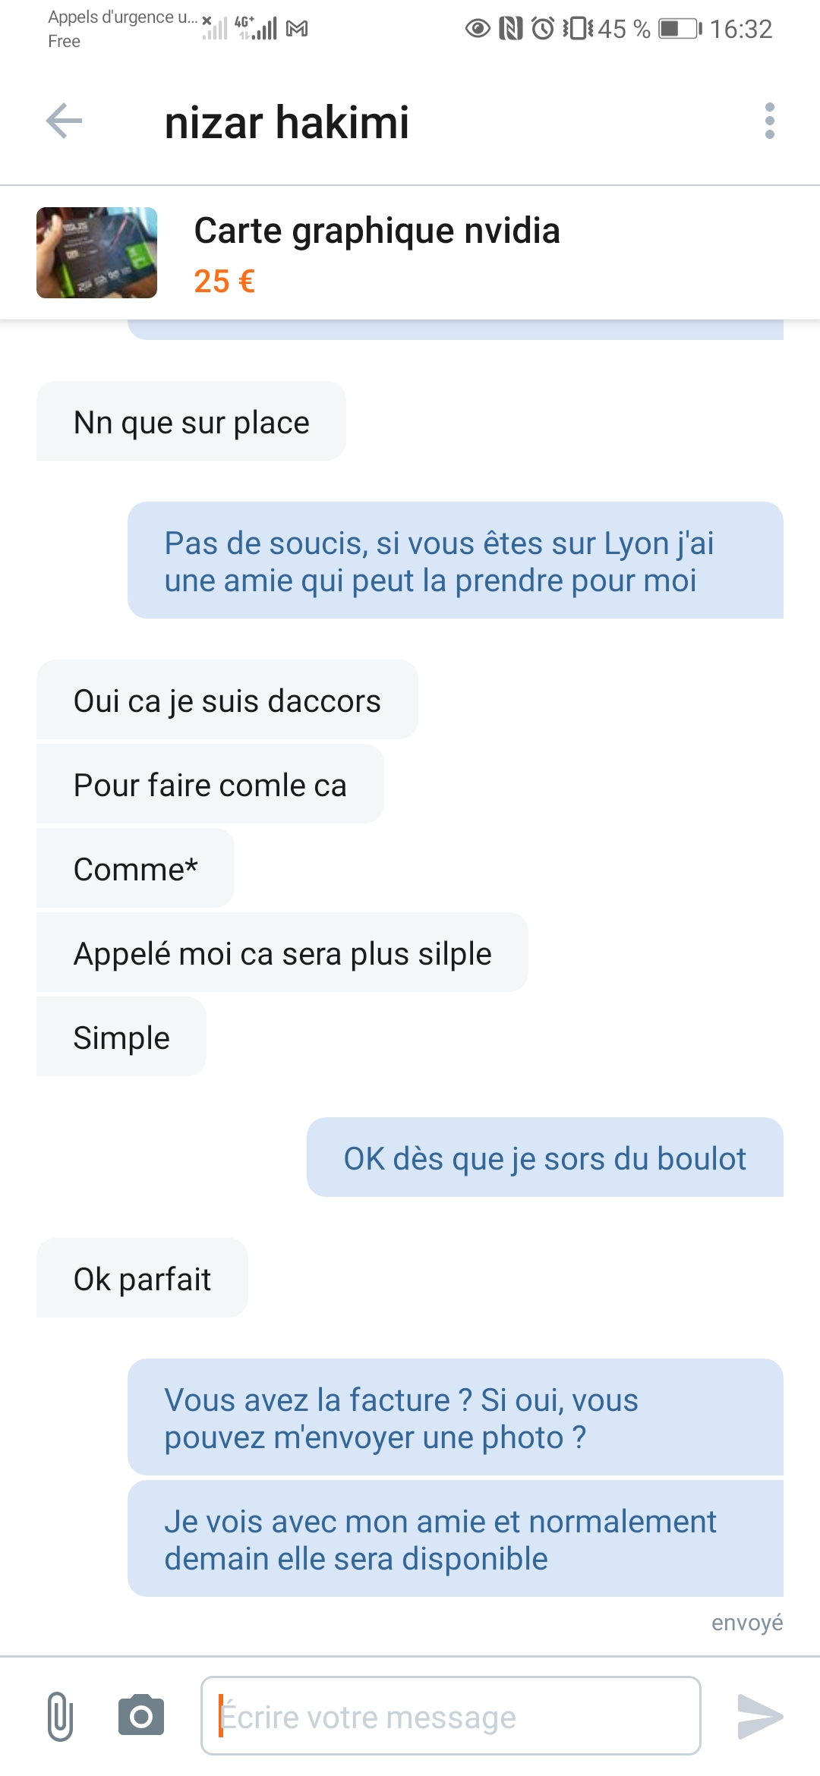Tap the battery indicator icon
820x1776 pixels.
(x=680, y=29)
